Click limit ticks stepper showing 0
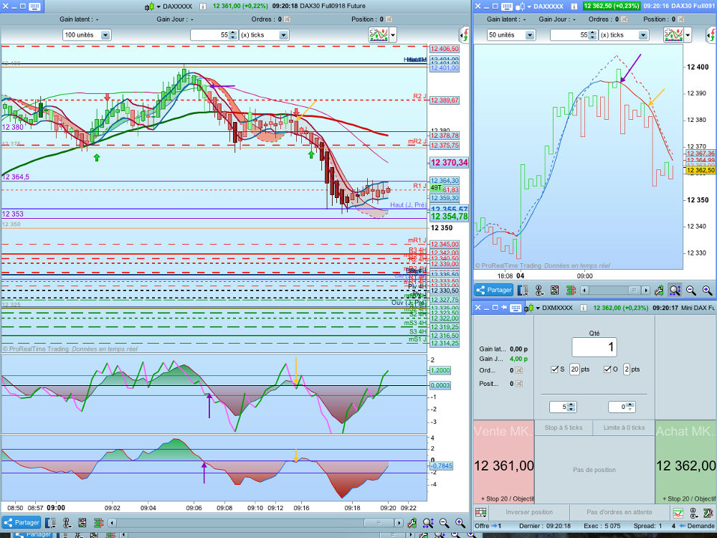This screenshot has height=538, width=717. pyautogui.click(x=630, y=407)
